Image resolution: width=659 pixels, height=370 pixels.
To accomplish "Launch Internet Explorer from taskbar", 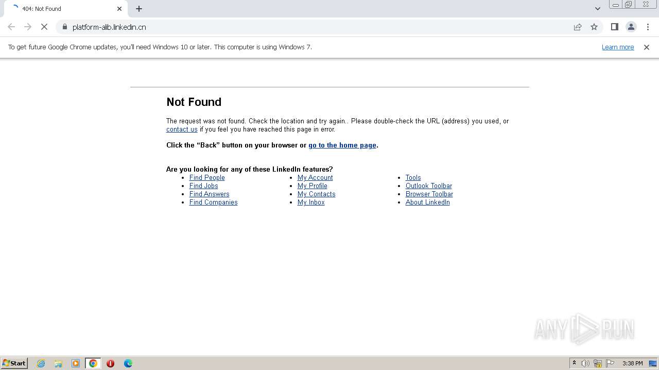I will pyautogui.click(x=41, y=363).
